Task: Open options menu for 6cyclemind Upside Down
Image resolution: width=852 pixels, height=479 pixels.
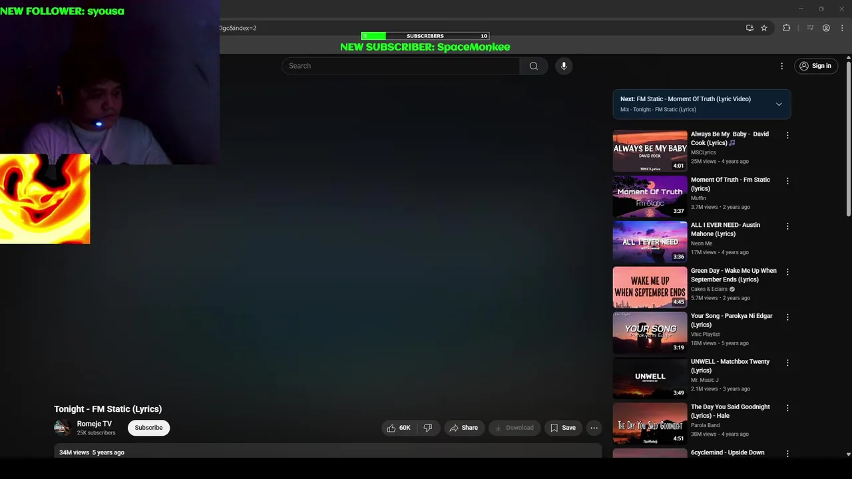Action: coord(787,454)
